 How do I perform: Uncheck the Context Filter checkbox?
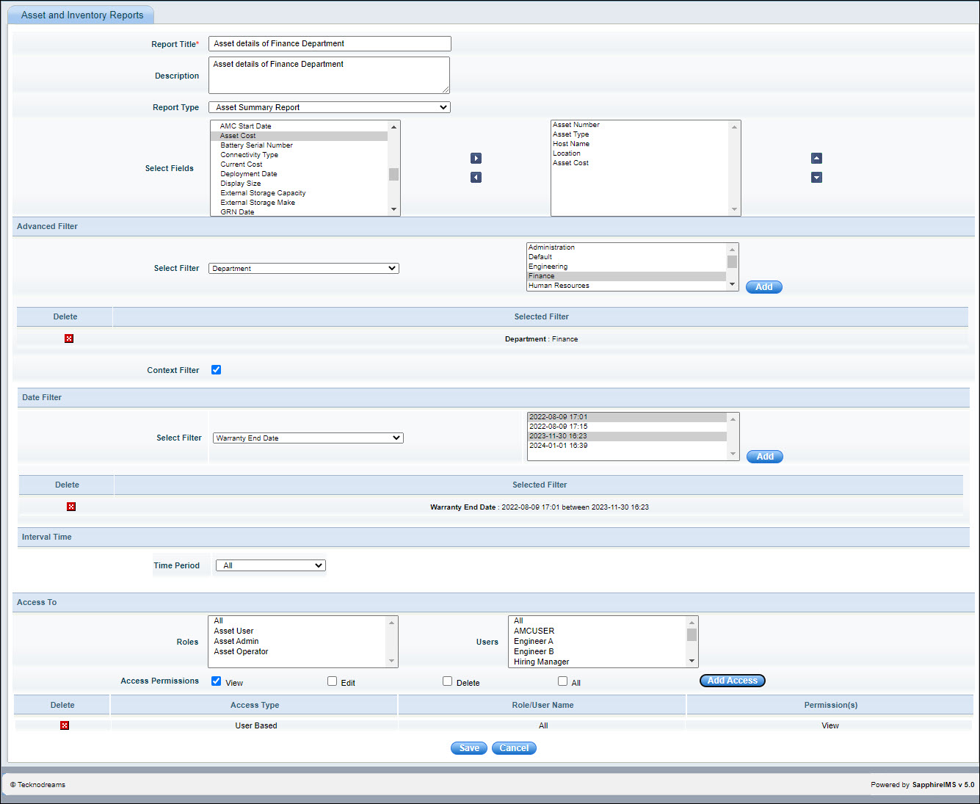point(217,370)
